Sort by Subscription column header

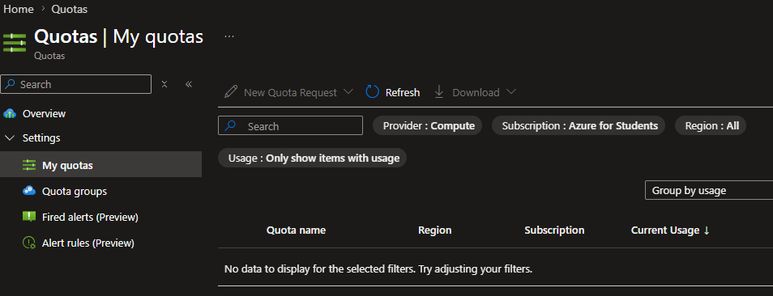[554, 230]
